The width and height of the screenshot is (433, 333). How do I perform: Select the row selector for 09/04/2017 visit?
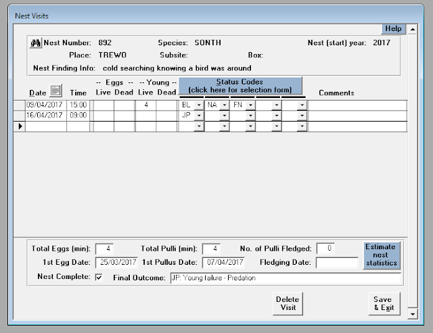click(x=20, y=105)
